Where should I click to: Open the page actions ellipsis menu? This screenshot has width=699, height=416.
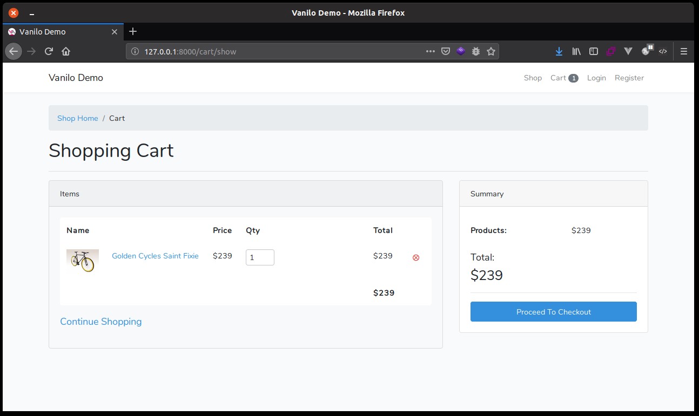(430, 51)
